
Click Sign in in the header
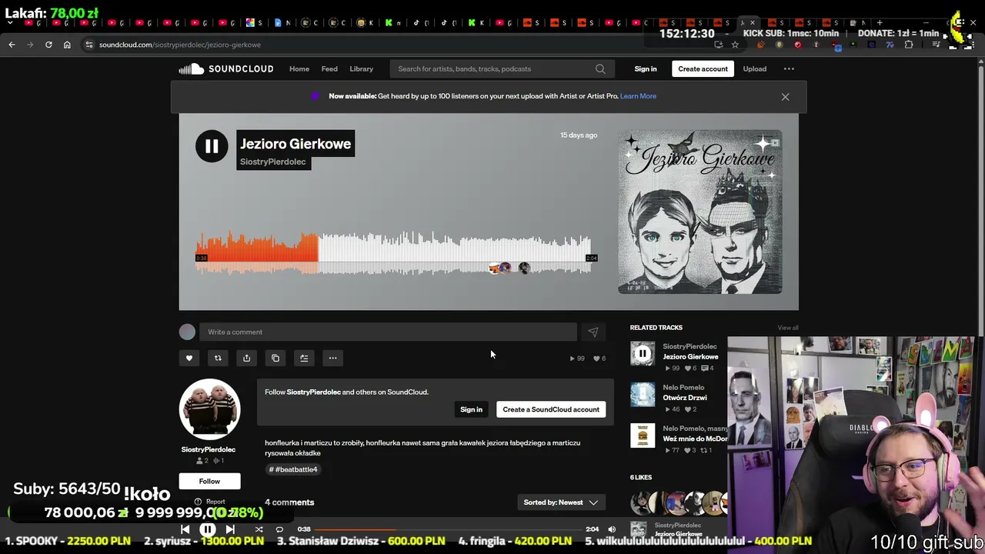pos(646,69)
